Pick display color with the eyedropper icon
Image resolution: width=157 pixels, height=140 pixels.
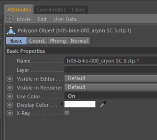point(103,104)
